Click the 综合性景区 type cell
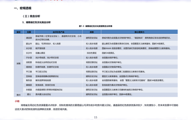Screen dimensions: 191x120 point(91,53)
